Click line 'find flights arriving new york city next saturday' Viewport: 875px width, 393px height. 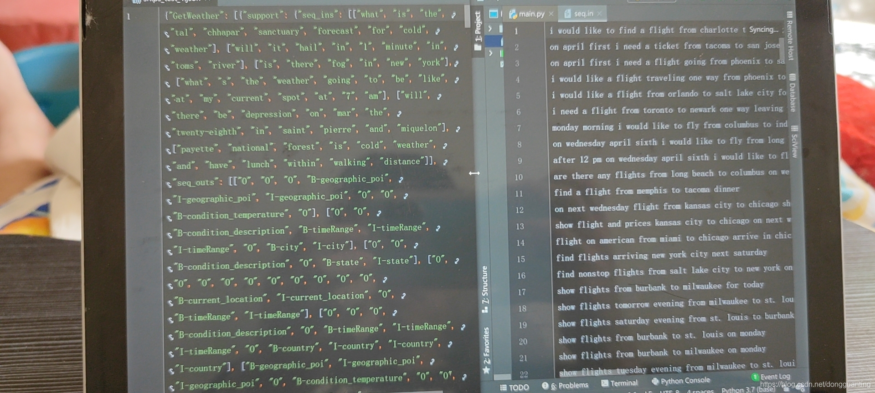661,255
